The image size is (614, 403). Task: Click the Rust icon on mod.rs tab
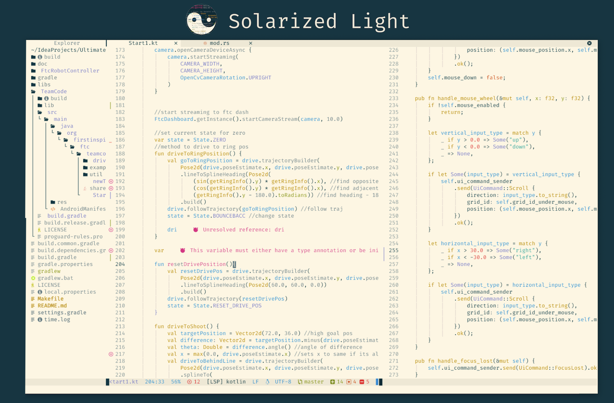pos(205,43)
